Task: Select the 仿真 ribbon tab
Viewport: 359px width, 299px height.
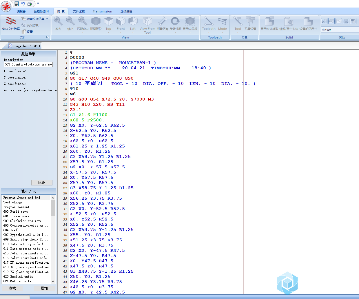Action: point(61,12)
